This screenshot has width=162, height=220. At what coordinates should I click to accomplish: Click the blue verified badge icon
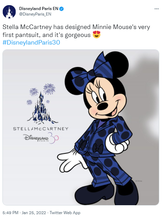[x=62, y=9]
